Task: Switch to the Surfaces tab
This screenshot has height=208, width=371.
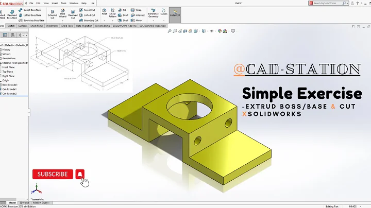Action: click(x=23, y=26)
